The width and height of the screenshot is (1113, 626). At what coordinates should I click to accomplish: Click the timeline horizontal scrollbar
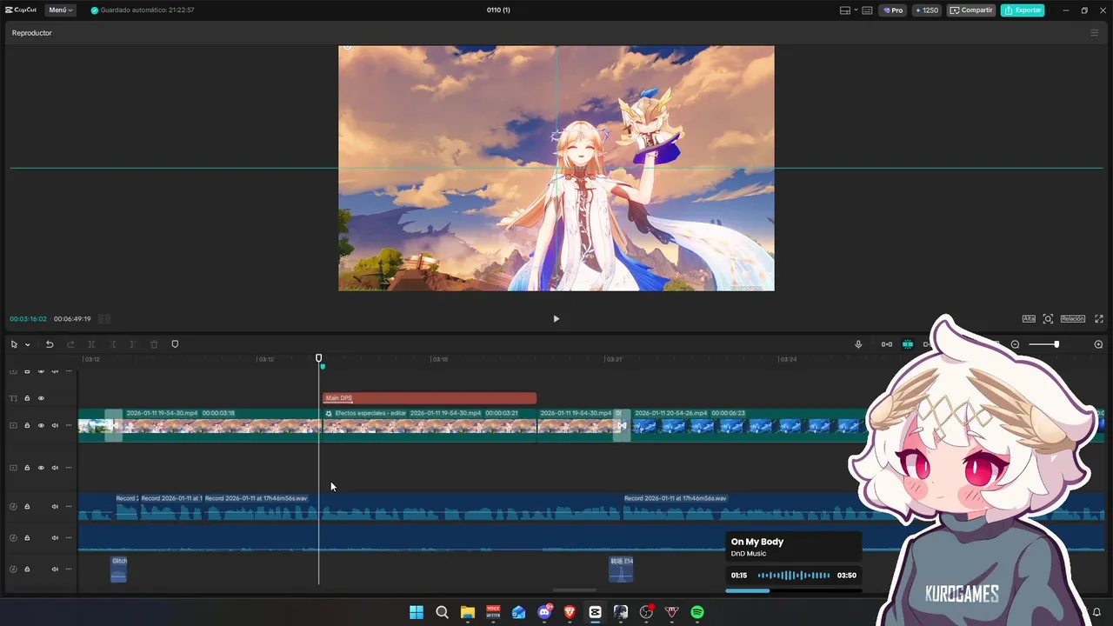575,590
